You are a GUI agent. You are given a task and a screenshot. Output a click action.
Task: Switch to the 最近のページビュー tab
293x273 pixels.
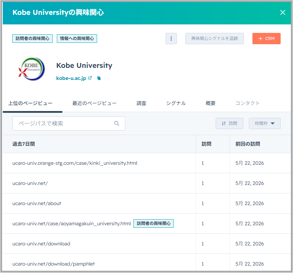click(x=94, y=103)
